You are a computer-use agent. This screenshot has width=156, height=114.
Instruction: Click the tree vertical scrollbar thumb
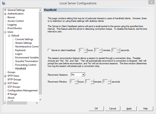(40, 53)
